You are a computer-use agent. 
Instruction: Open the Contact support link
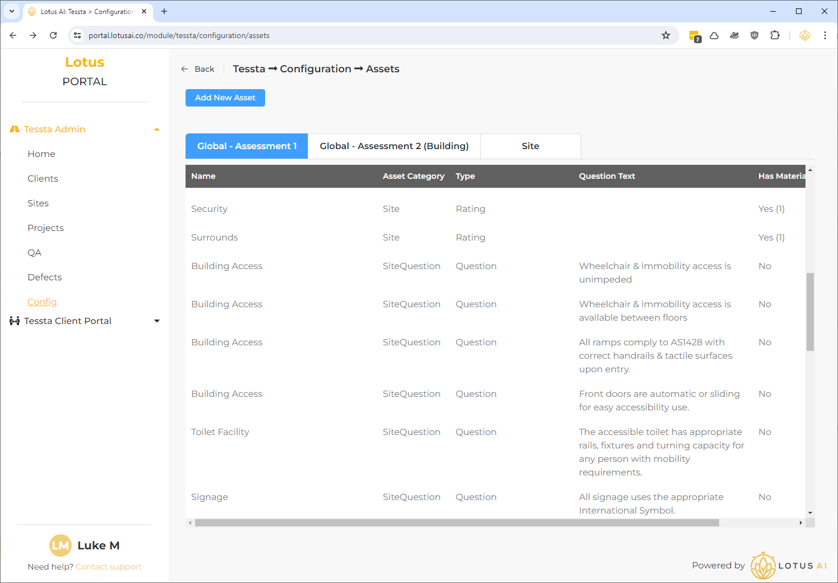pyautogui.click(x=109, y=567)
